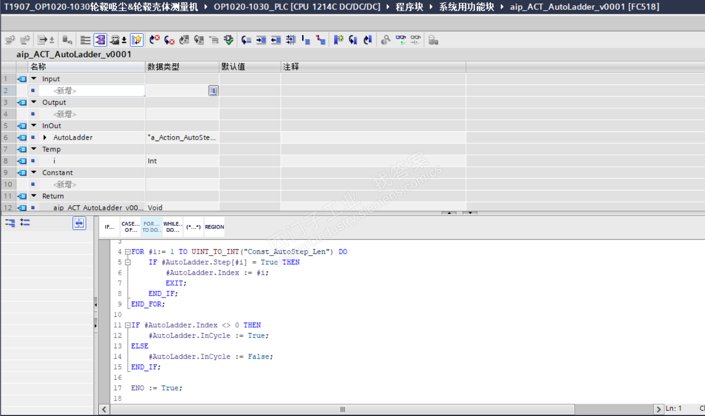Expand the AutoLadder InOut parameter

[45, 138]
